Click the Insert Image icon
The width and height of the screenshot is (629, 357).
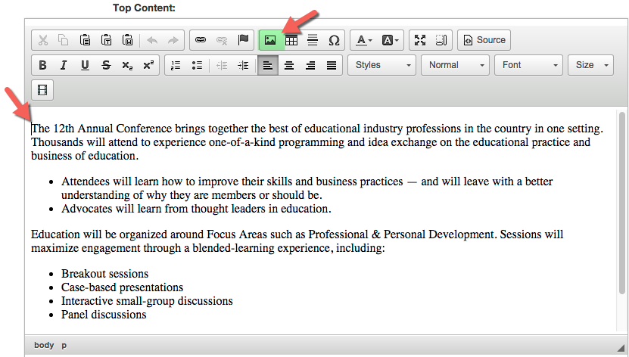(269, 40)
